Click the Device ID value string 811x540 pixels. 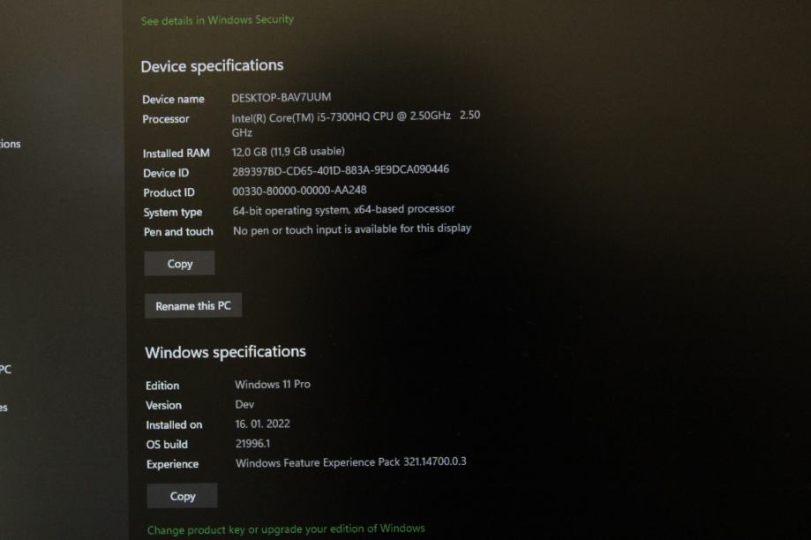pos(340,170)
